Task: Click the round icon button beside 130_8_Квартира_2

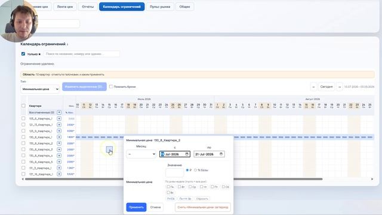Action: click(x=59, y=143)
